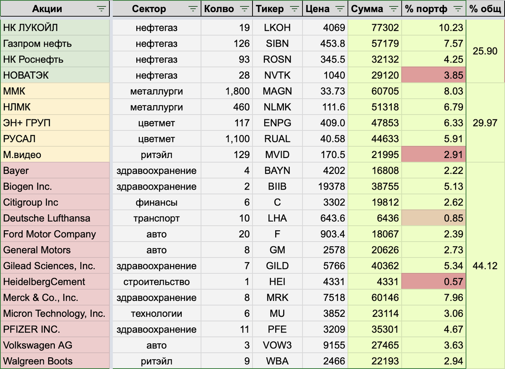Select the Biogen Inc. cell
Screen dimensions: 505x369
coord(55,187)
